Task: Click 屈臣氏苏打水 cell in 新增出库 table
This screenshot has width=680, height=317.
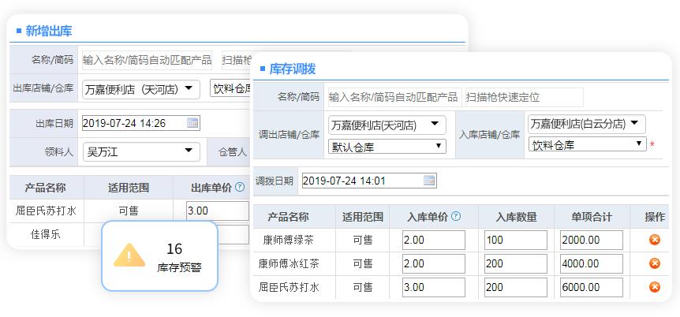Action: tap(46, 211)
